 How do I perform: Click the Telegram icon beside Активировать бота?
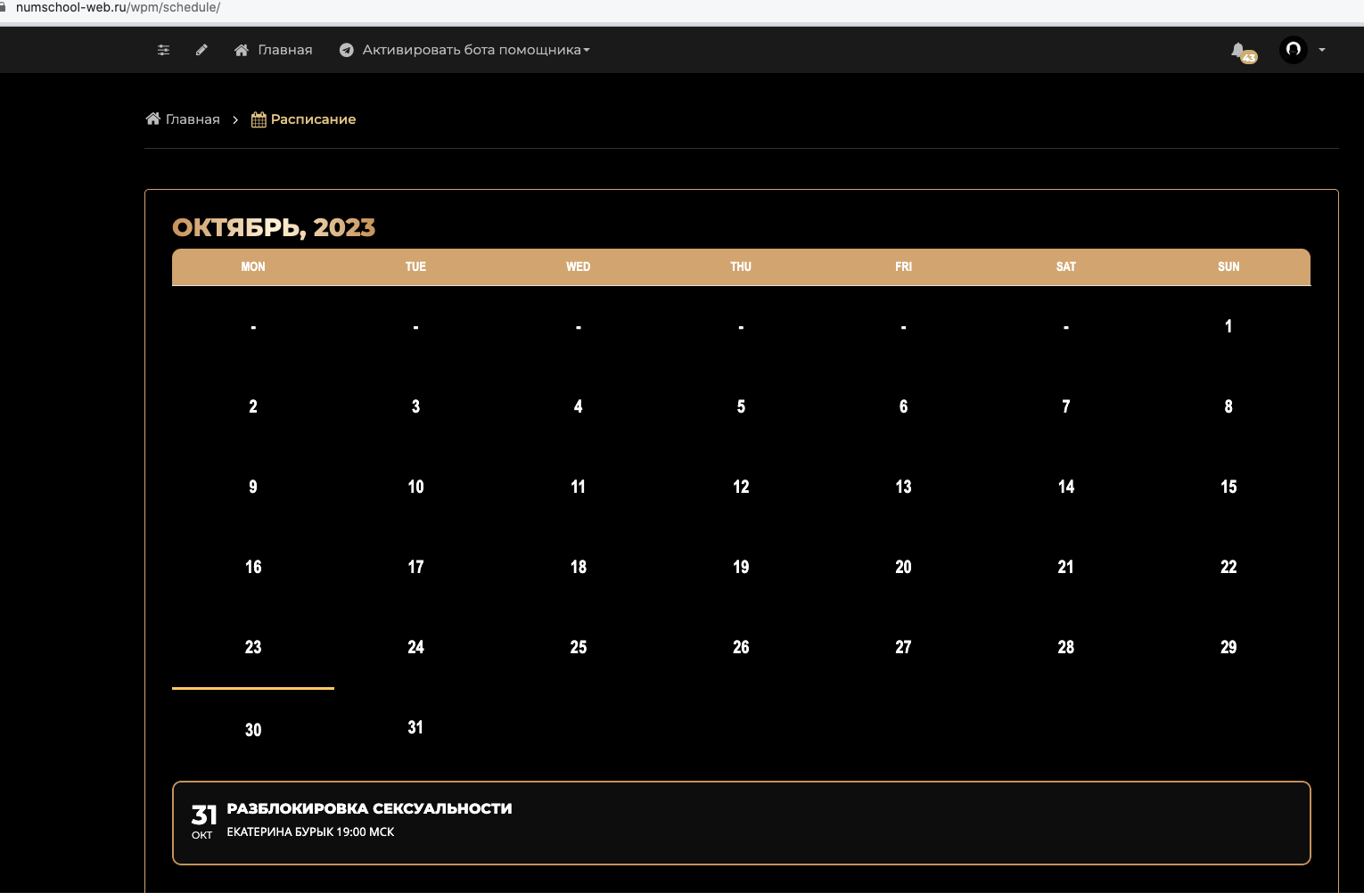(x=347, y=50)
